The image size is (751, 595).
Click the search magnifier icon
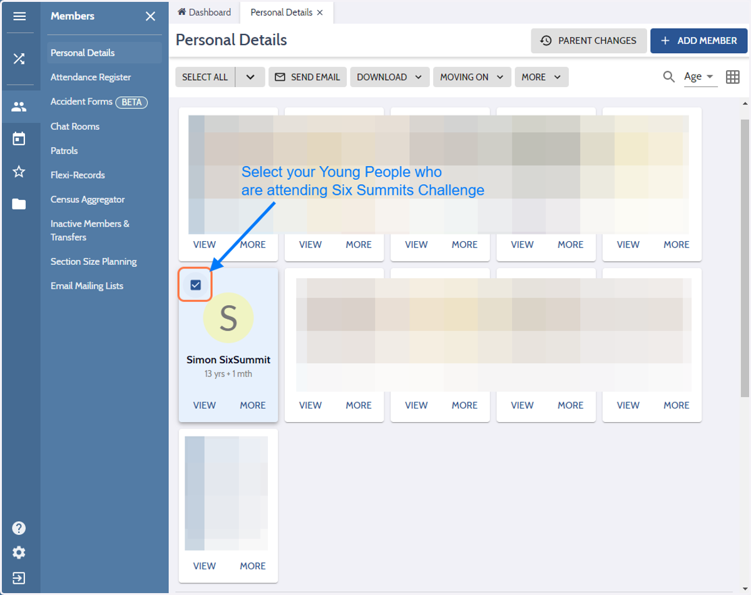669,77
